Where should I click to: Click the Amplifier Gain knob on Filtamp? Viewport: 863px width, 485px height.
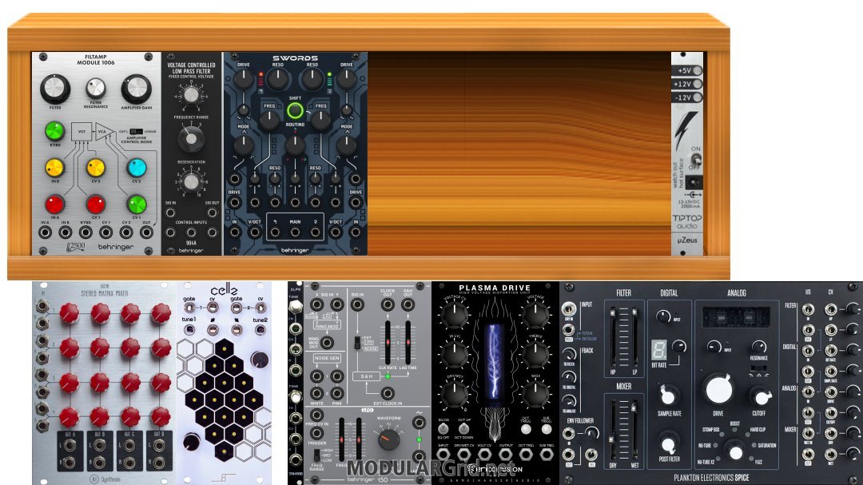[x=136, y=89]
